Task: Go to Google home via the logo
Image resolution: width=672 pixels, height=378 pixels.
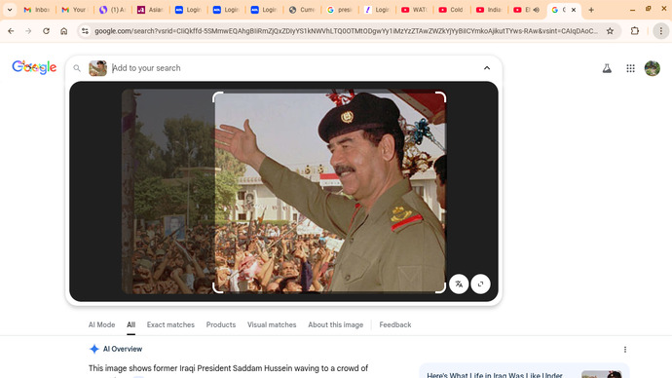Action: coord(34,67)
